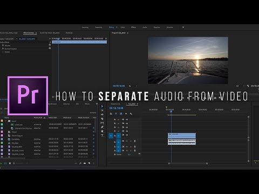Open workspace overflow chevrons menu
Image resolution: width=259 pixels, height=194 pixels.
tap(183, 27)
